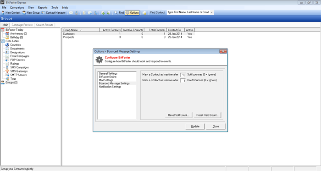
Task: Sort by Created On column header
Action: (176, 30)
